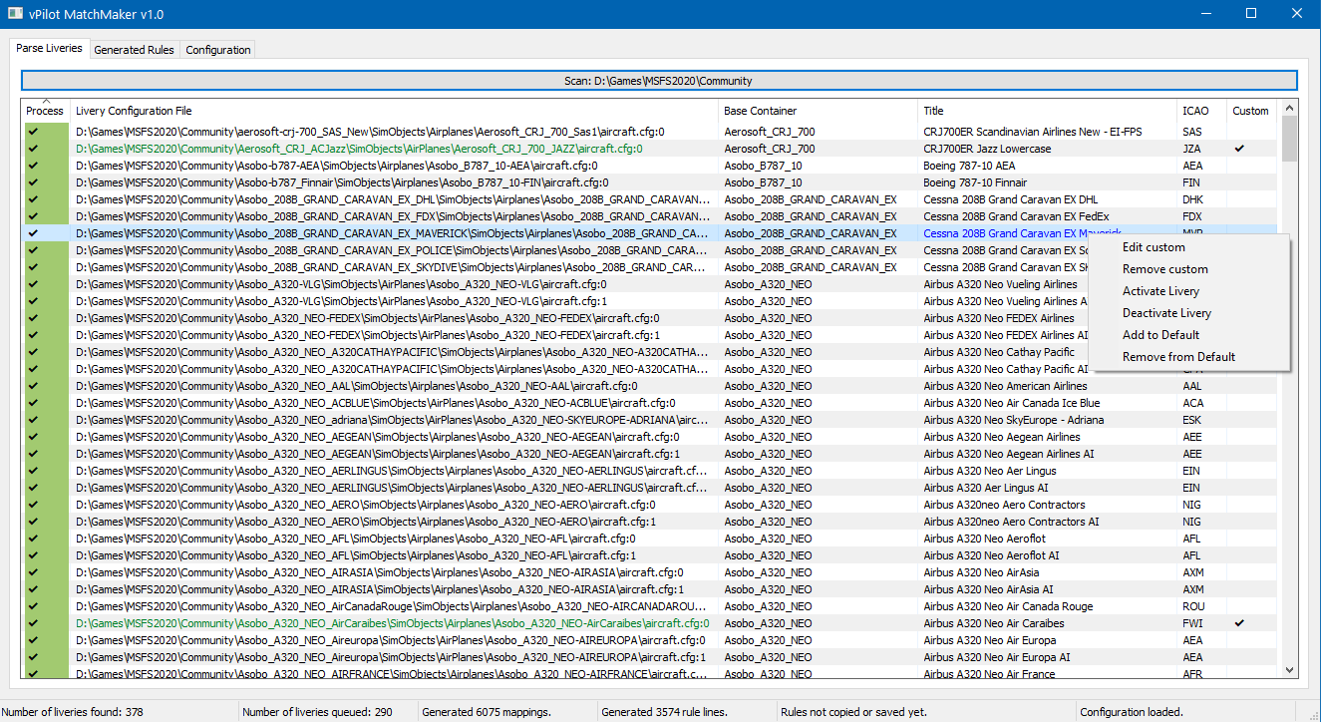Image resolution: width=1321 pixels, height=722 pixels.
Task: Toggle Process check for Caravan EX DHL row
Action: point(34,199)
